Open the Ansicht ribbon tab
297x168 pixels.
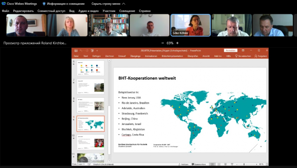pyautogui.click(x=206, y=56)
